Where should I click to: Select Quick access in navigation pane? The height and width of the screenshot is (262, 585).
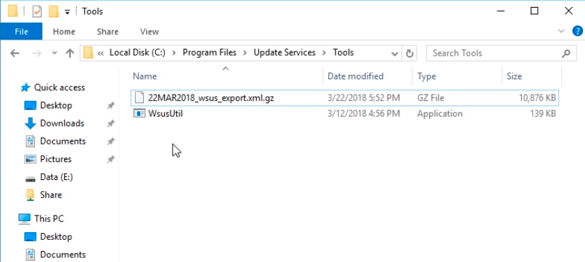59,87
